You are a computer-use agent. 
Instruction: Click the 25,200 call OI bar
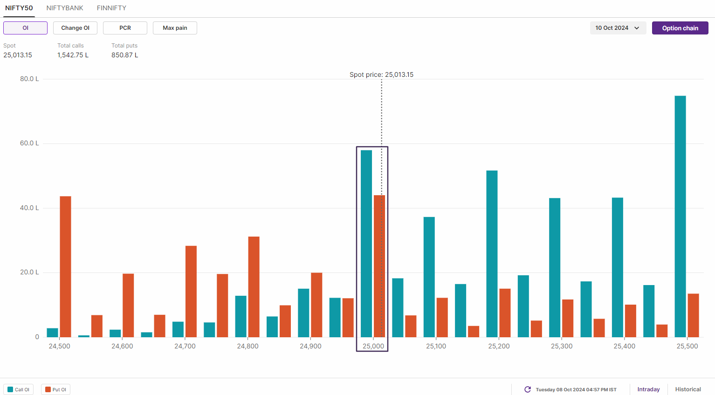[492, 254]
